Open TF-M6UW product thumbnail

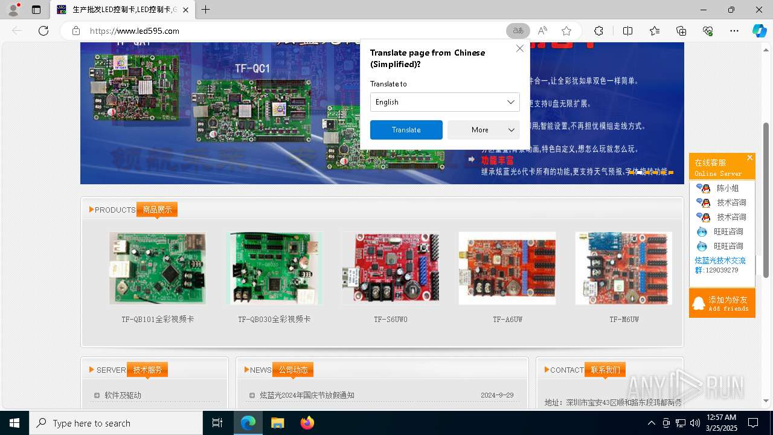624,268
